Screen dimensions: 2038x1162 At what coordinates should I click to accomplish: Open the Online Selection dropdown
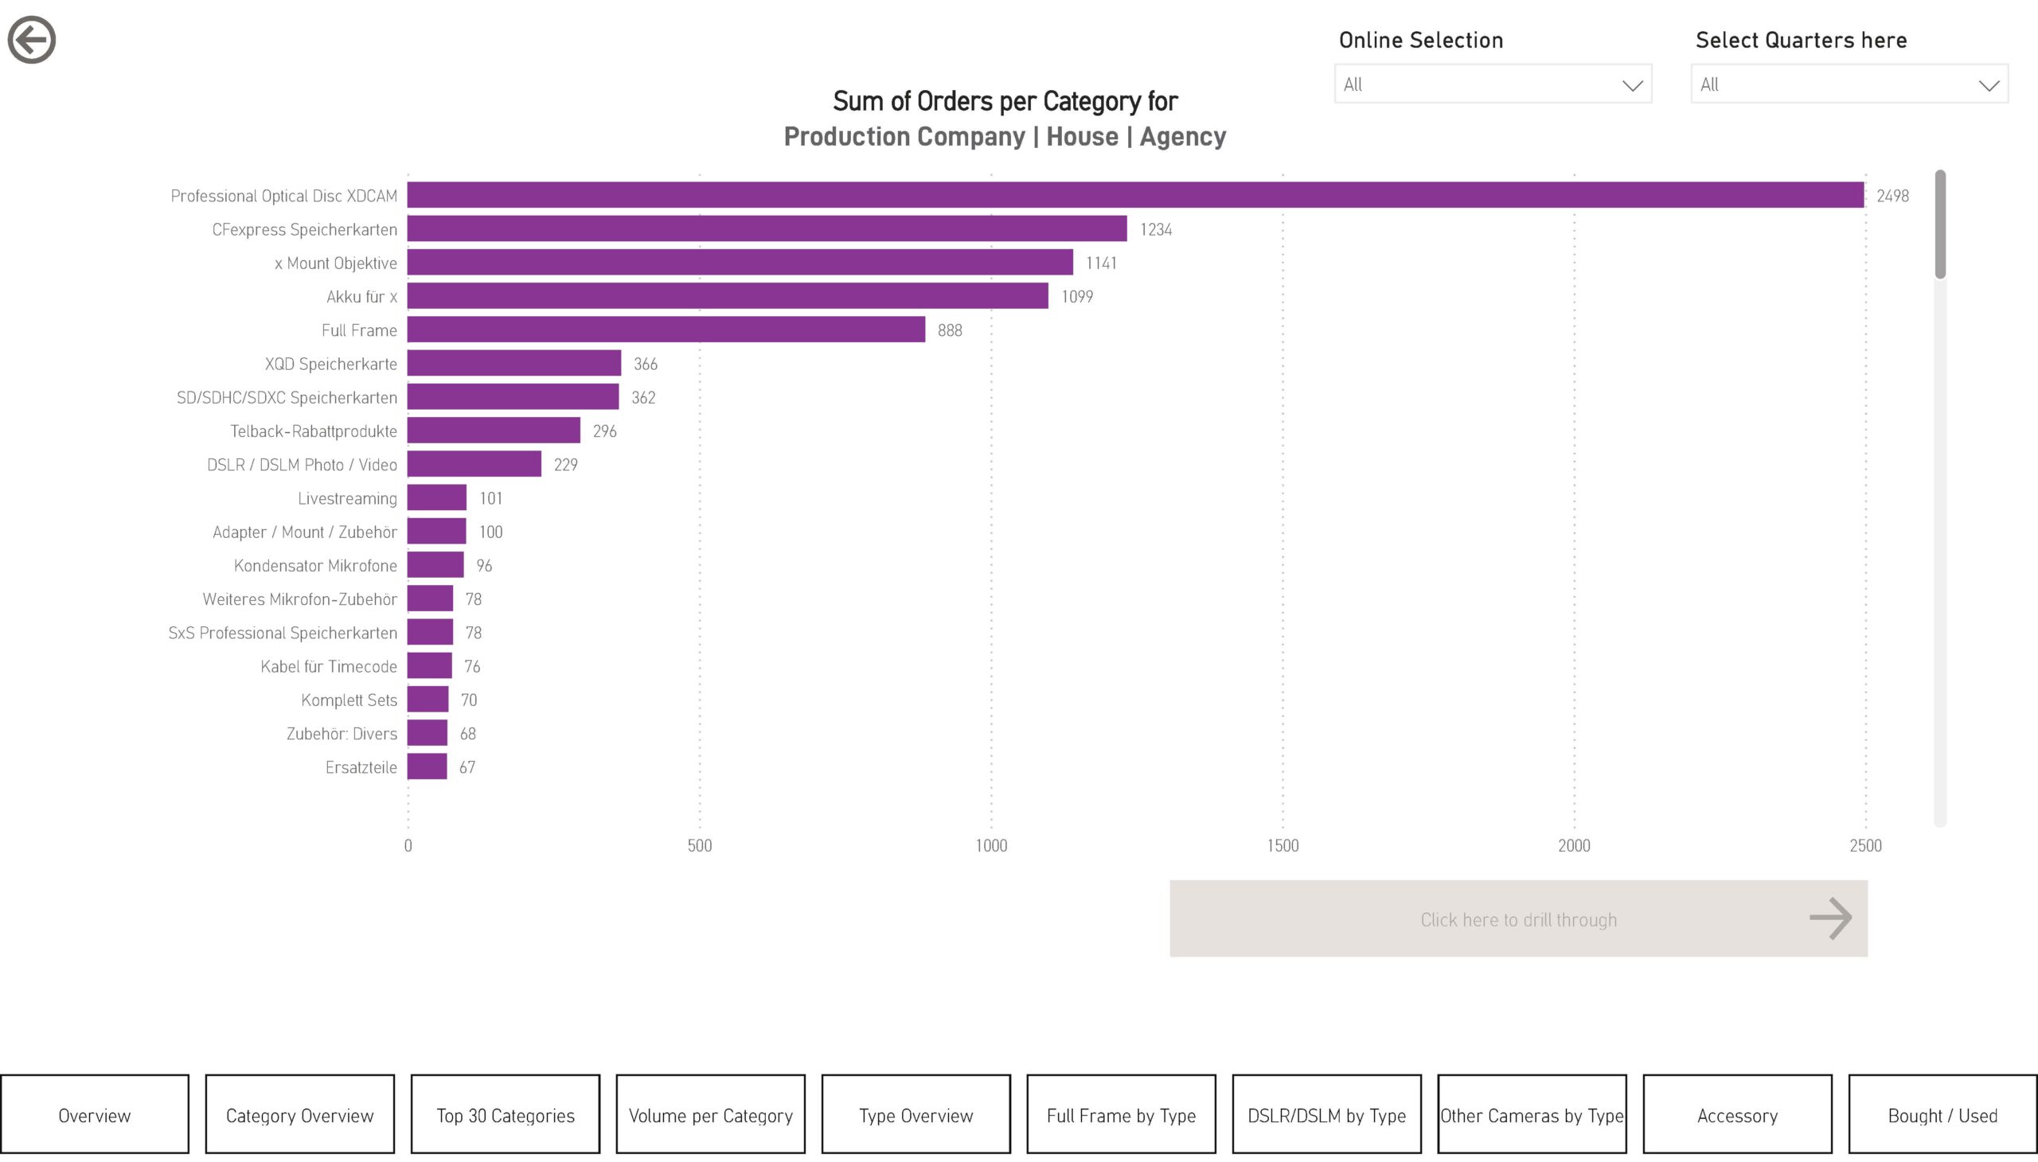[1493, 84]
